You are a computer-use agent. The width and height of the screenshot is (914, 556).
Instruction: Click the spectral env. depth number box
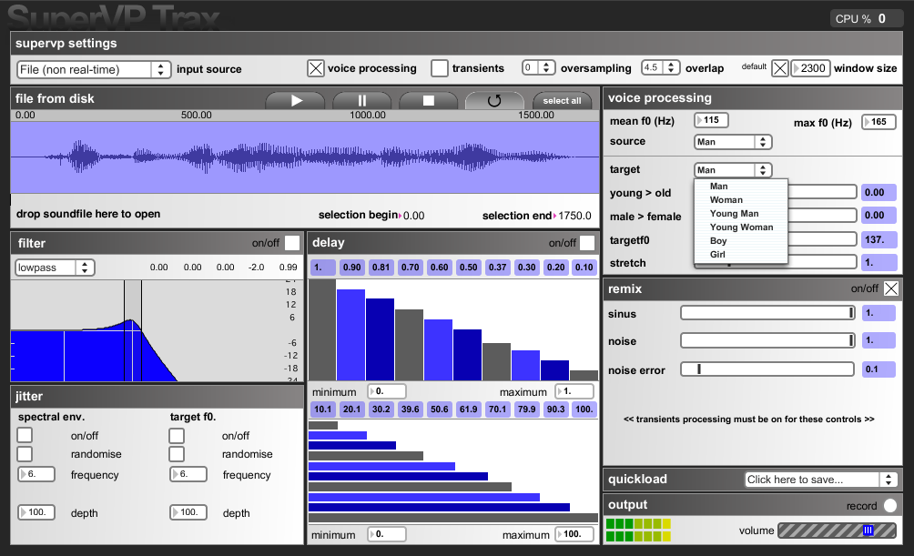coord(36,512)
